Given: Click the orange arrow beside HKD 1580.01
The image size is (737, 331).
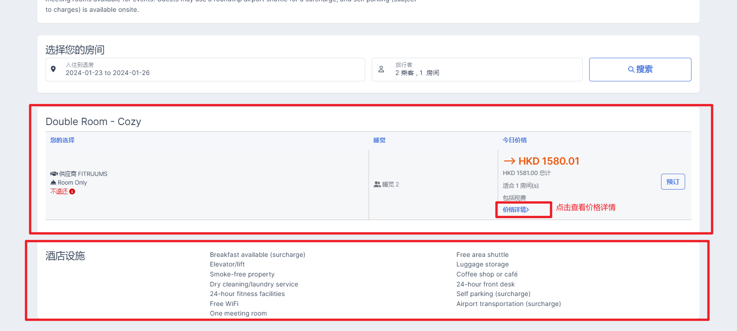Looking at the screenshot, I should click(509, 161).
